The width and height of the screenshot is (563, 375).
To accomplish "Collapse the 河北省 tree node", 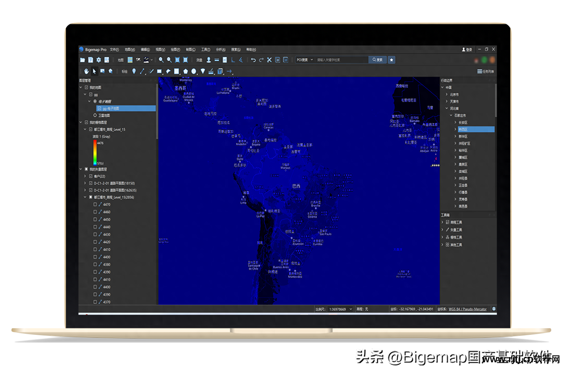I will coord(446,108).
